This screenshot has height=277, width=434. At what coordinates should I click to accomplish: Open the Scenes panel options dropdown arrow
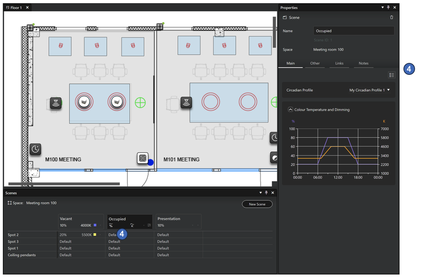pos(260,193)
